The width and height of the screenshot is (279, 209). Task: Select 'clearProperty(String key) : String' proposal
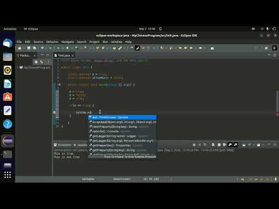point(123,127)
